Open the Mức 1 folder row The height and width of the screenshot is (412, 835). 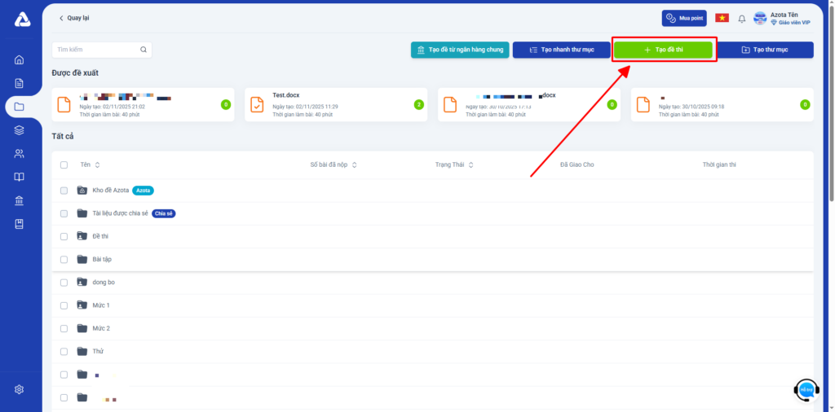pos(101,305)
